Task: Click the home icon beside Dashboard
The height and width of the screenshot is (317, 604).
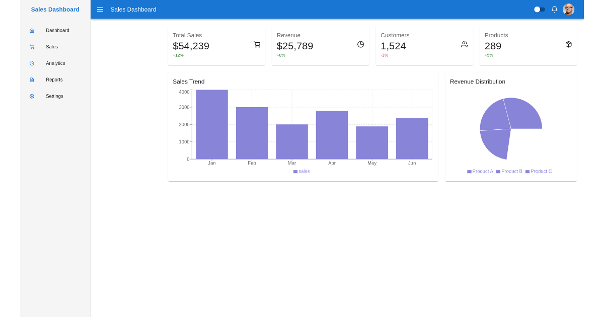Action: (32, 31)
